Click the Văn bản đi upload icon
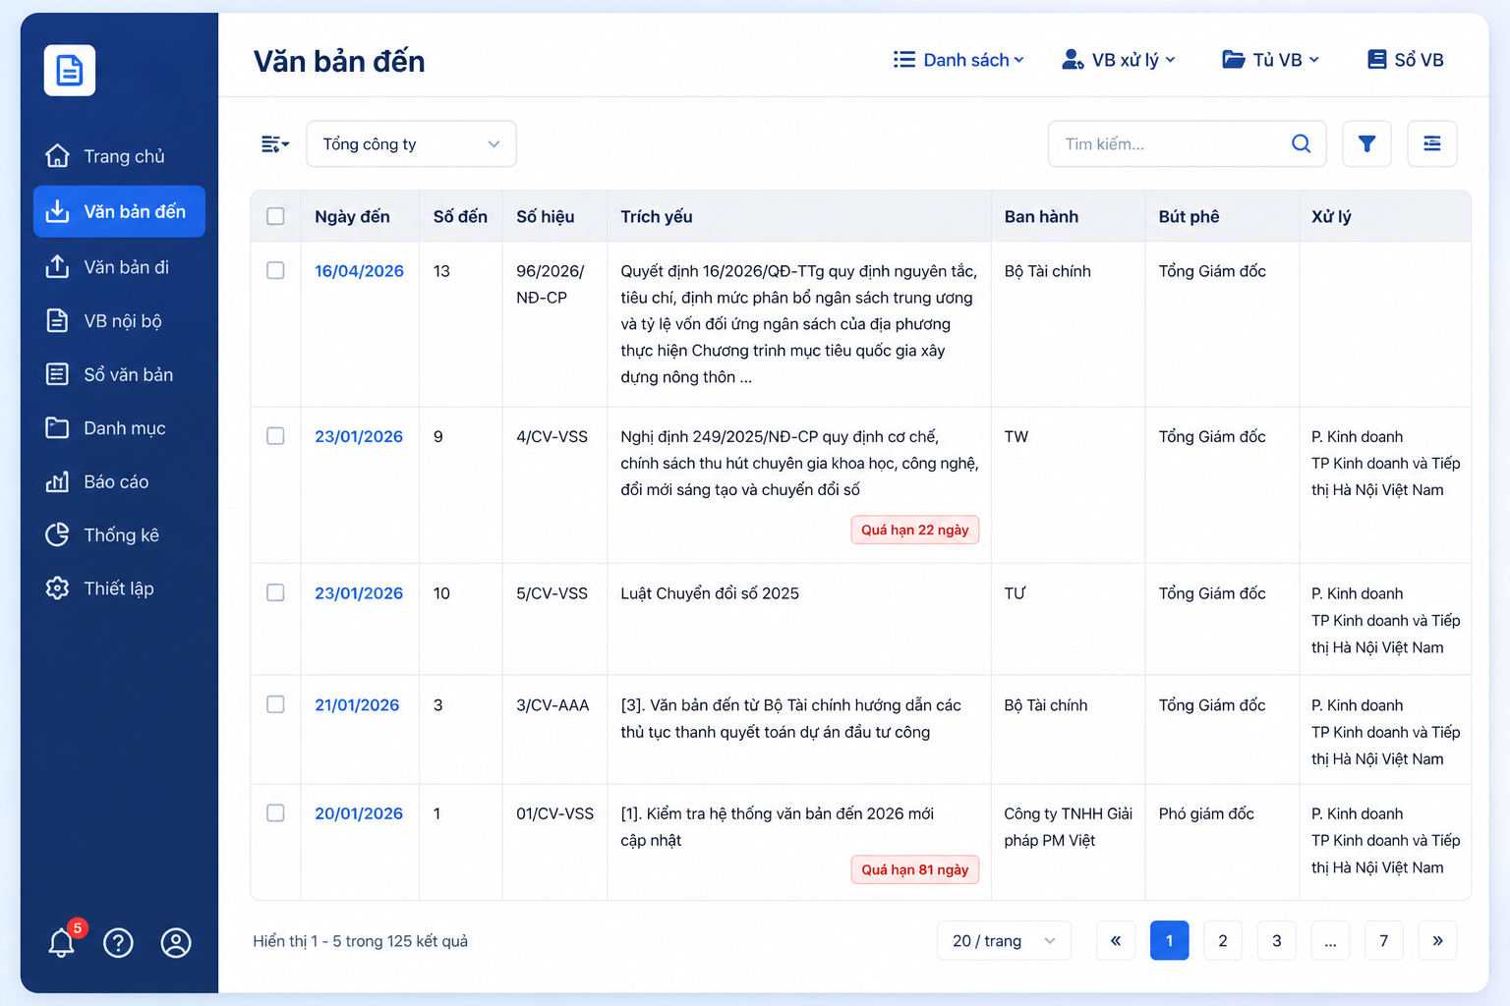 [58, 267]
